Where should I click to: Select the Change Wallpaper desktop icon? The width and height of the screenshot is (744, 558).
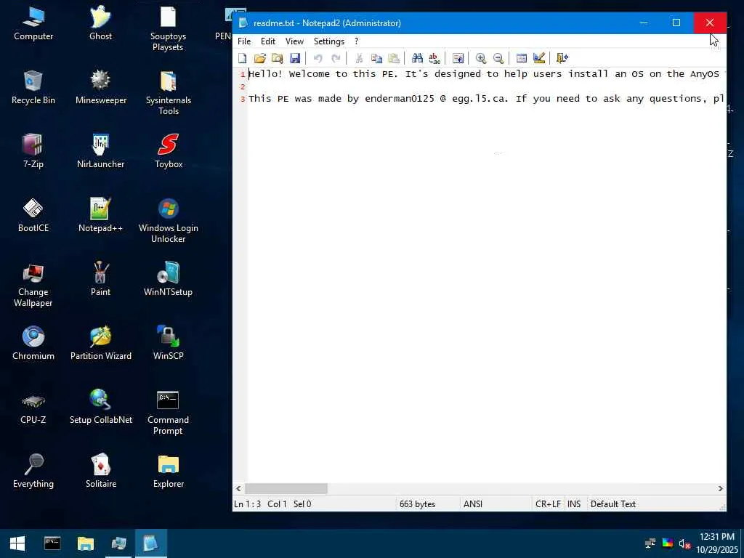[x=33, y=285]
